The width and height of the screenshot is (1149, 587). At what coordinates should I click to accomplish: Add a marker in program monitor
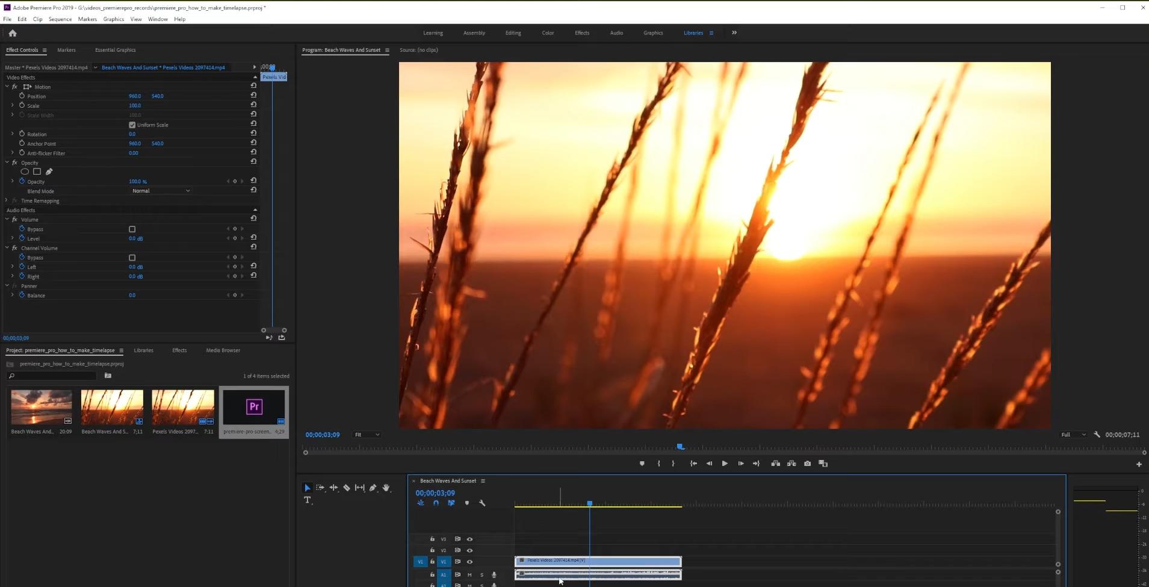pyautogui.click(x=642, y=464)
